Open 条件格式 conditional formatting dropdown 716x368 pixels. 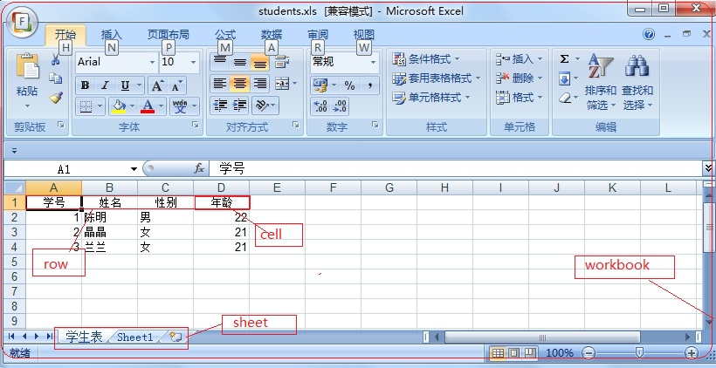426,59
